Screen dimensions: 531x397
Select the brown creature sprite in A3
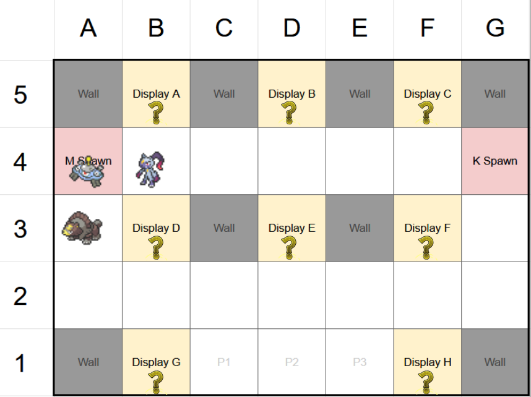point(83,228)
